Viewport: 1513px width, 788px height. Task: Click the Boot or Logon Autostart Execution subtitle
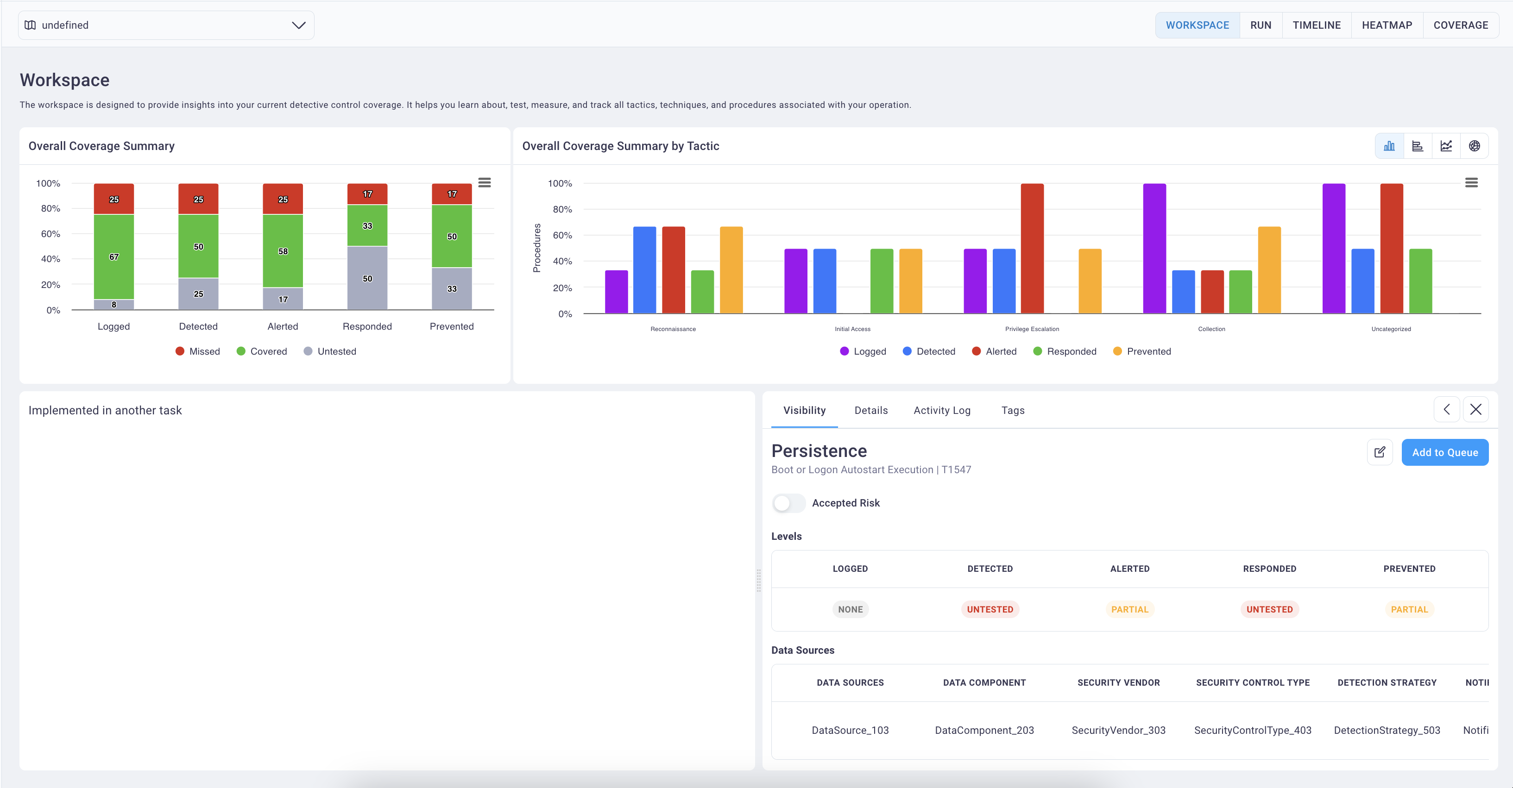click(871, 469)
